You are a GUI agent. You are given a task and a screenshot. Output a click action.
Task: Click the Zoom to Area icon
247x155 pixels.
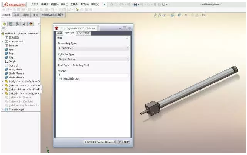point(160,15)
